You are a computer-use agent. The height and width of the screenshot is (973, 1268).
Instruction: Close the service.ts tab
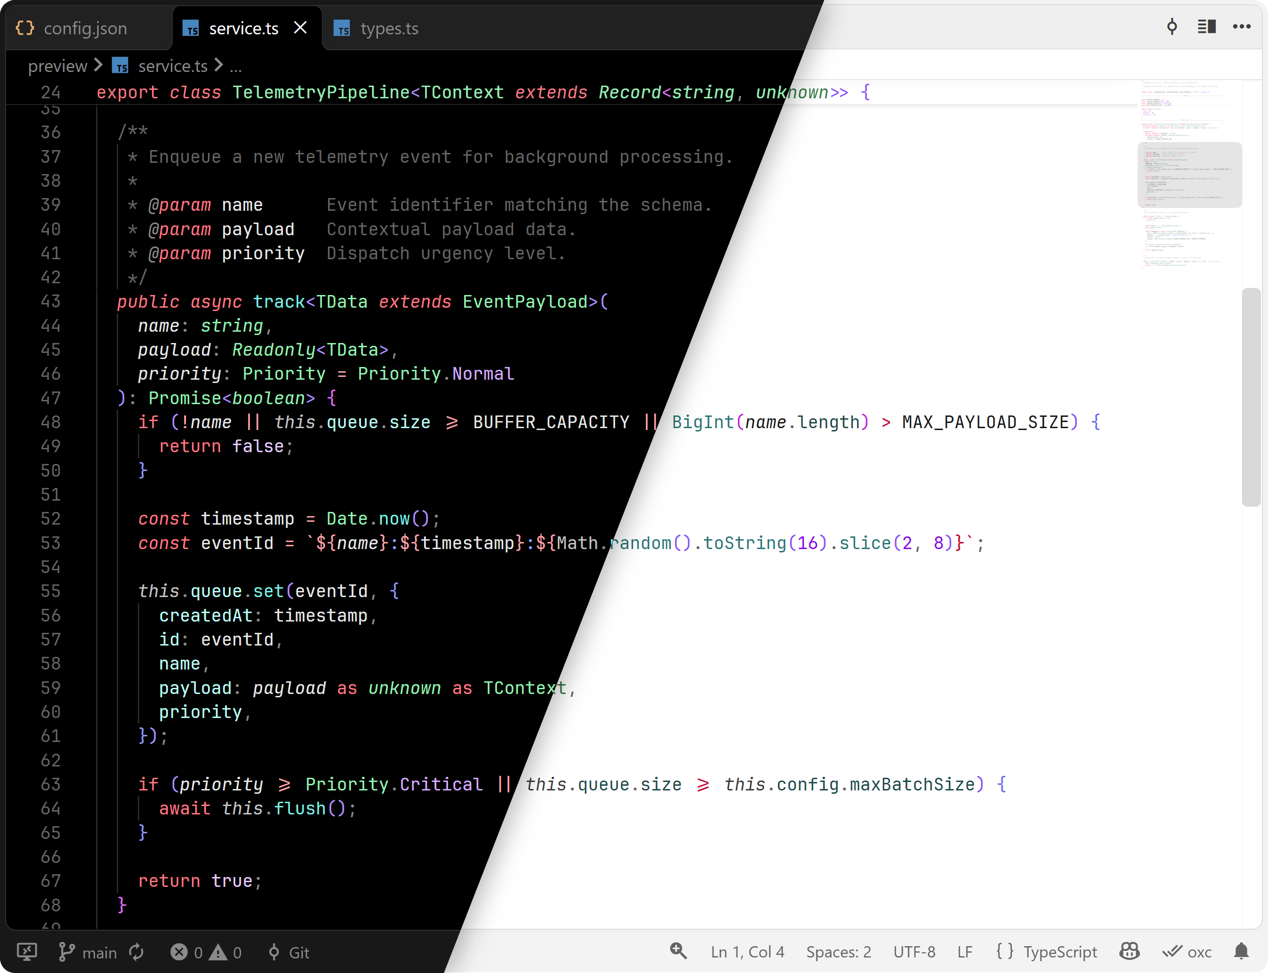[300, 28]
